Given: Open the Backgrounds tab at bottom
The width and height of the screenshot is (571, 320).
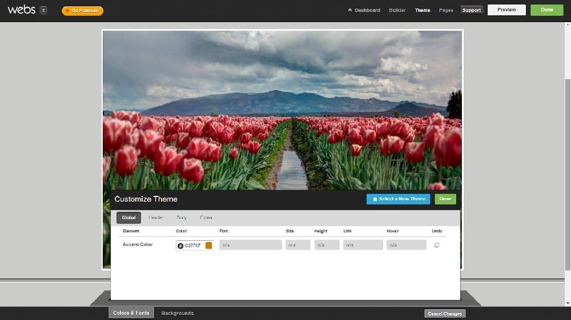Looking at the screenshot, I should click(178, 313).
